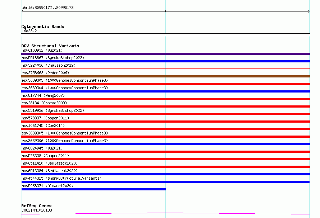Click the red bar under esv28134
This screenshot has height=218, width=320.
165,106
